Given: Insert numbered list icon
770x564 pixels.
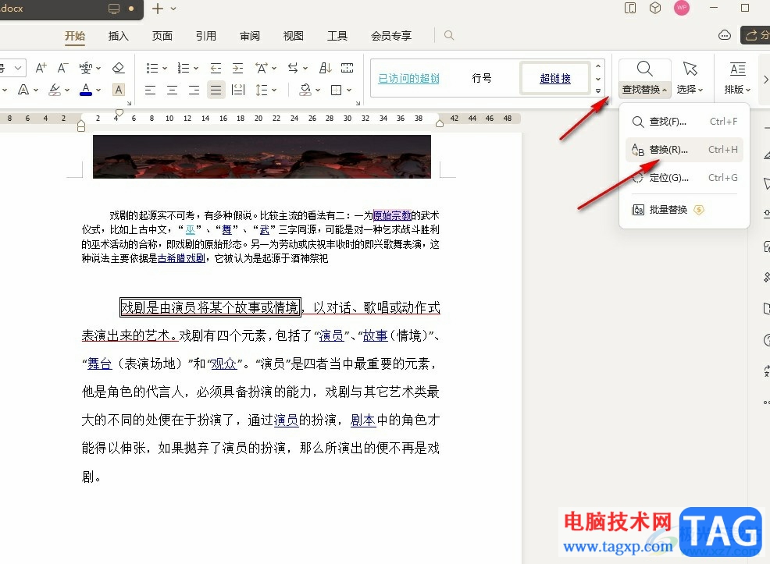Looking at the screenshot, I should (184, 68).
